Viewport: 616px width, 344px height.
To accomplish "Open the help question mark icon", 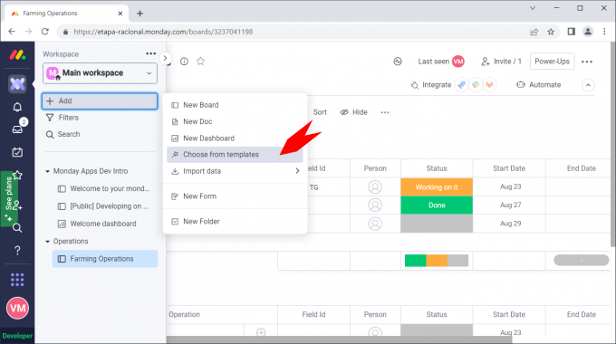I will coord(17,250).
